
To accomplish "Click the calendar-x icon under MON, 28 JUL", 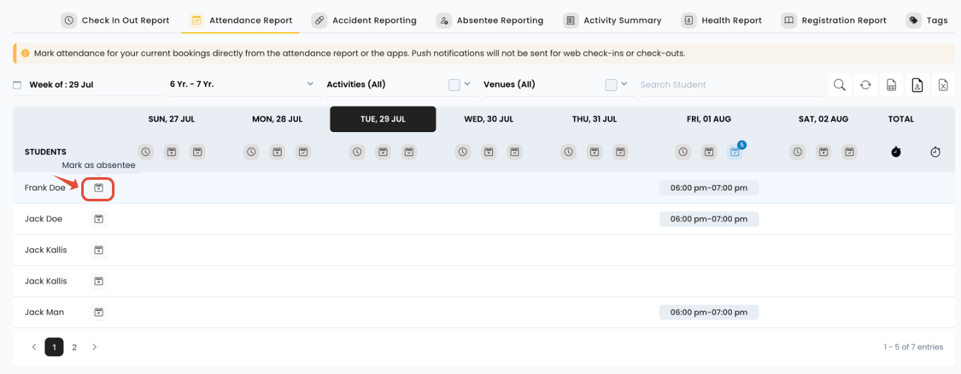I will pos(278,152).
